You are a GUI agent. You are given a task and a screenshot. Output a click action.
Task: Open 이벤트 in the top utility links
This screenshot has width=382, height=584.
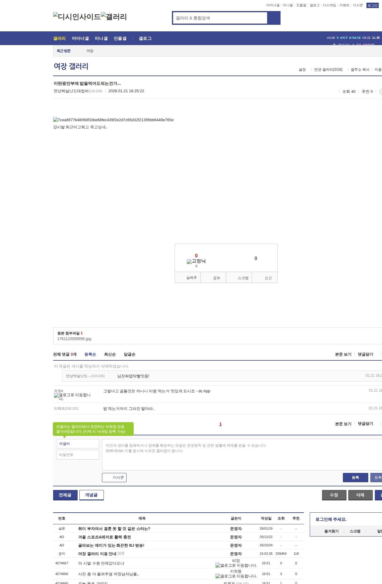[344, 5]
